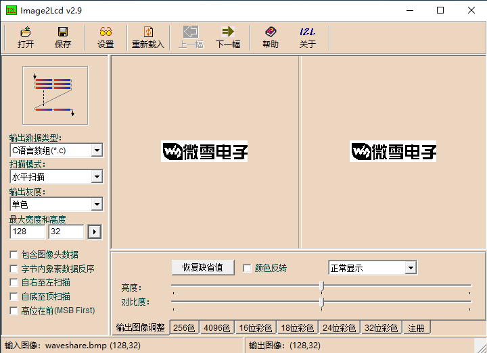Click the 输出灰度 label
The width and height of the screenshot is (487, 353).
(27, 192)
